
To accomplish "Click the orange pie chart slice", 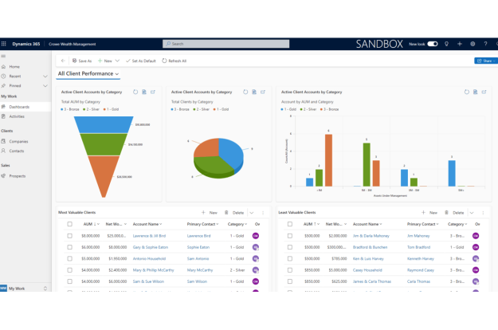I will [207, 147].
